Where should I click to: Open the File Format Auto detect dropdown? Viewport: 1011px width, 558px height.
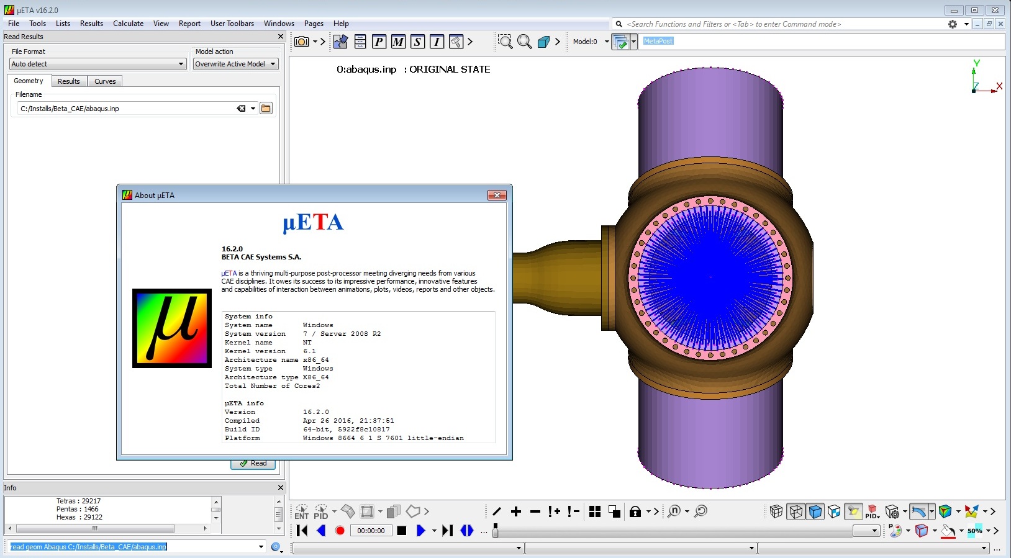pos(98,64)
